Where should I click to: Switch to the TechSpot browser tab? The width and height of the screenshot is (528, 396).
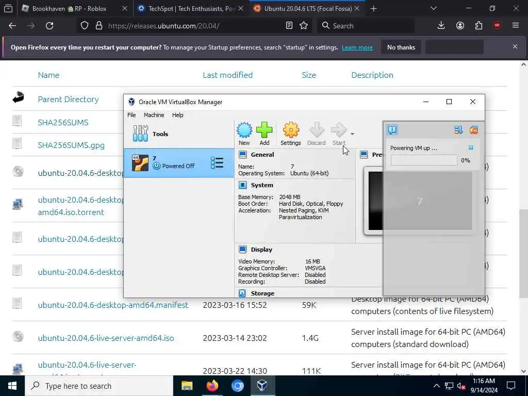(192, 9)
